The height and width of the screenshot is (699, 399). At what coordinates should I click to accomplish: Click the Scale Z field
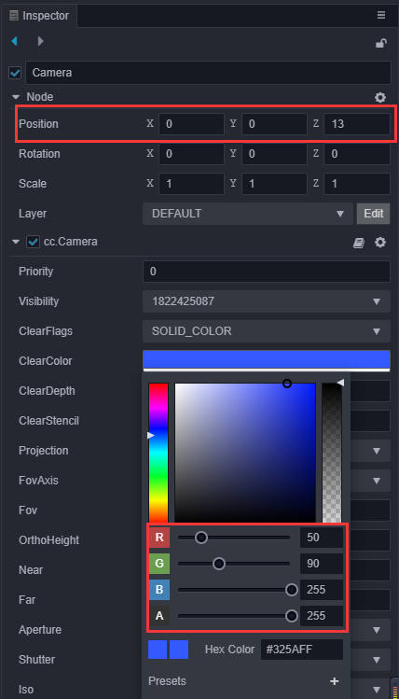click(357, 184)
